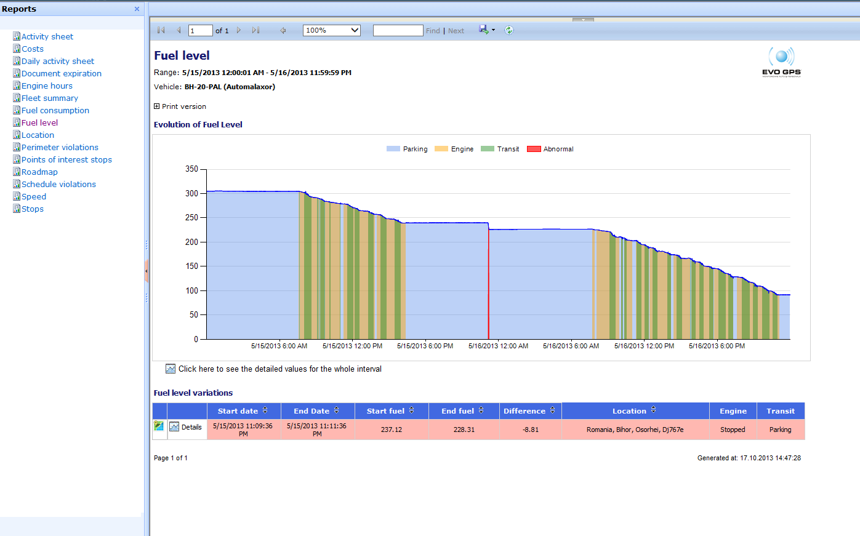Sort table by Location column
This screenshot has width=860, height=536.
tap(653, 410)
